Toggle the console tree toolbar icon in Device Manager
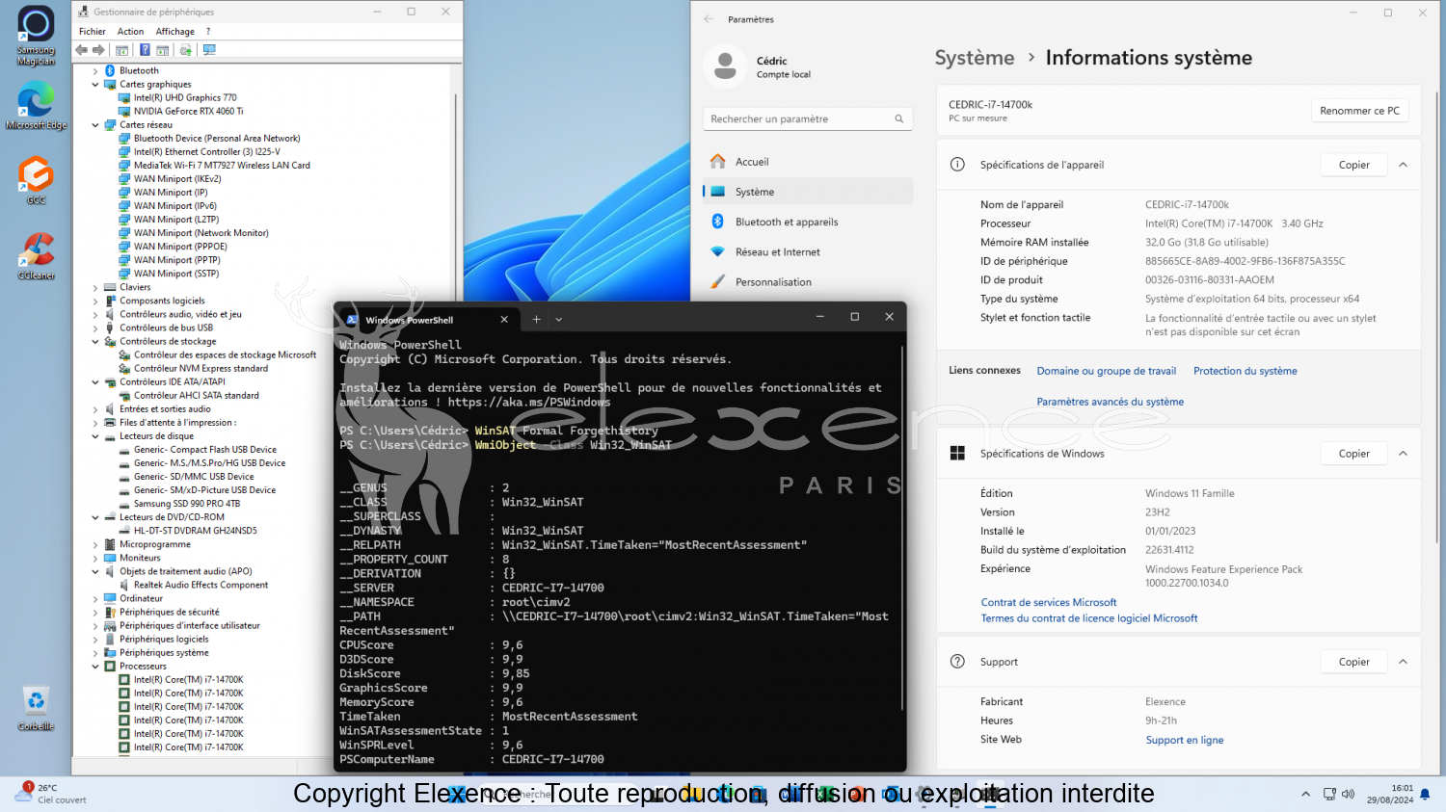 pos(122,50)
